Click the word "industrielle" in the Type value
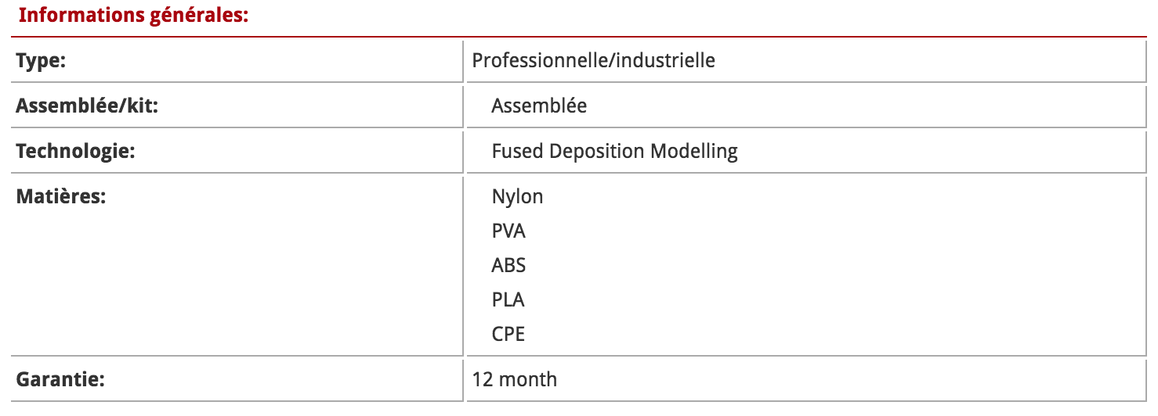The image size is (1158, 416). [666, 60]
